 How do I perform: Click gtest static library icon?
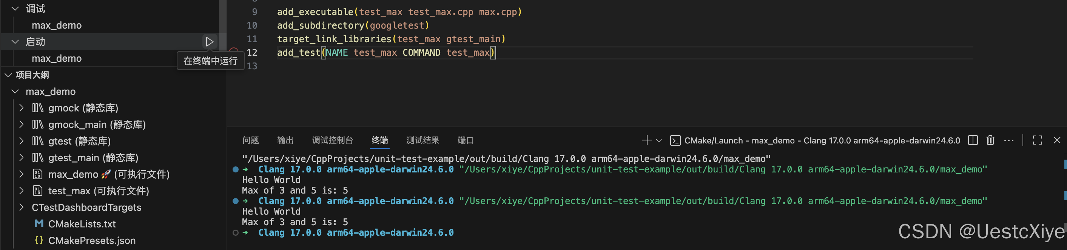click(x=38, y=141)
